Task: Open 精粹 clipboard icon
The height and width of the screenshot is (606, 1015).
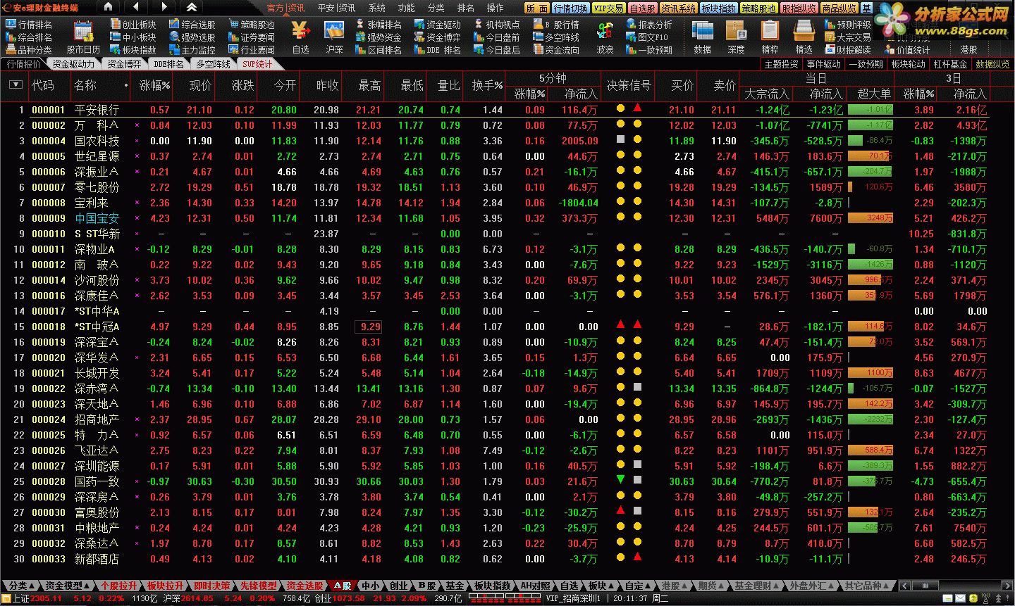Action: point(770,38)
